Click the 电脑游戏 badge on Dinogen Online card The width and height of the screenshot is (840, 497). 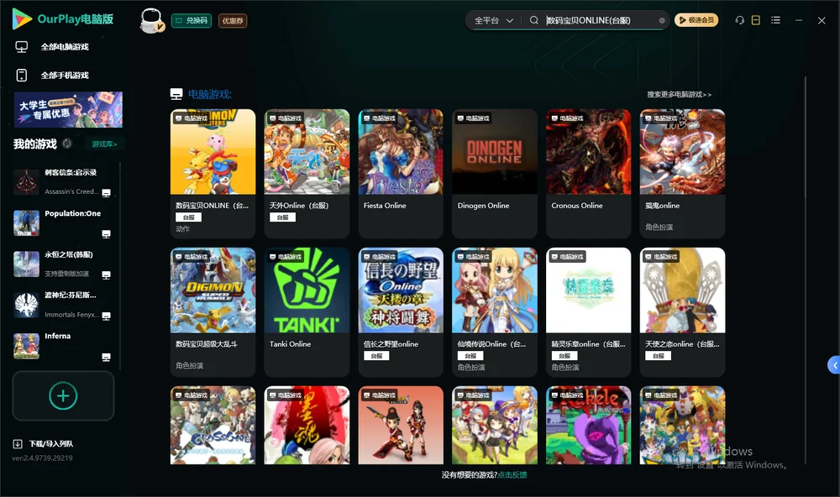point(474,118)
